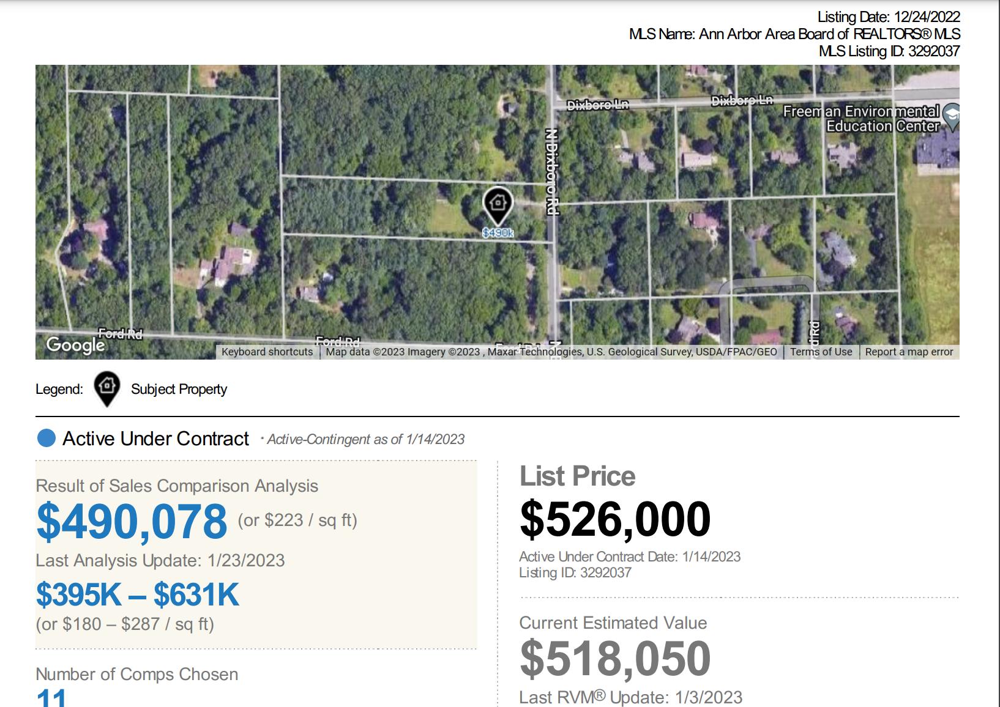Click the MLS Listing ID 3292037 text
The height and width of the screenshot is (707, 1000).
889,51
